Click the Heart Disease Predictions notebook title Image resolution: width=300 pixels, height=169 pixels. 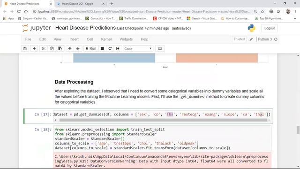tap(85, 28)
